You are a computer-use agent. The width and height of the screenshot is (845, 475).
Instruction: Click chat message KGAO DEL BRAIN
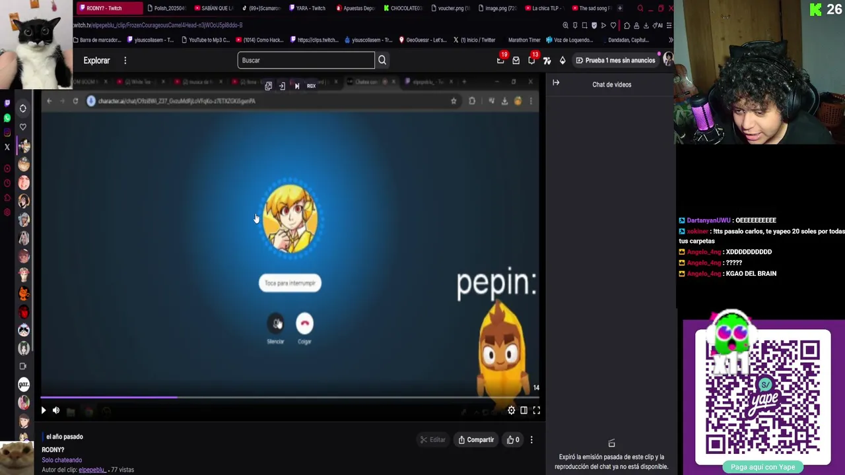click(751, 273)
